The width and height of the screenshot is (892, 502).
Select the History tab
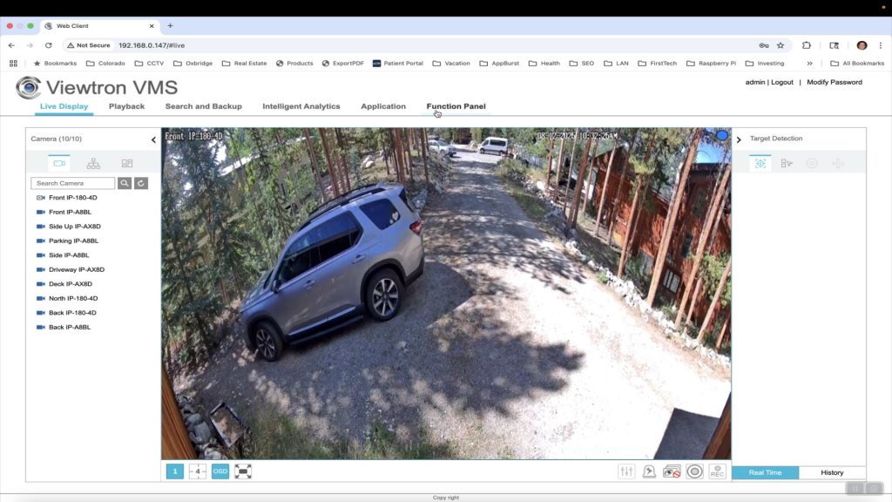tap(832, 472)
